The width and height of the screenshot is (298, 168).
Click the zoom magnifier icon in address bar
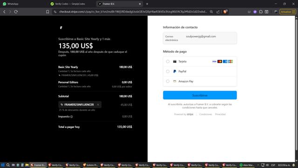coord(211,12)
